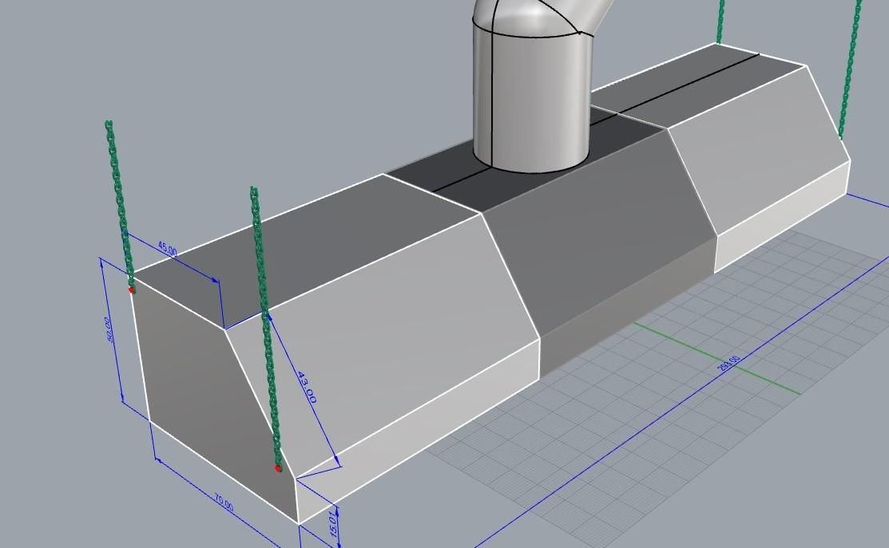Select the 43.00 slanted-edge dimension label
Viewport: 889px width, 548px height.
307,387
